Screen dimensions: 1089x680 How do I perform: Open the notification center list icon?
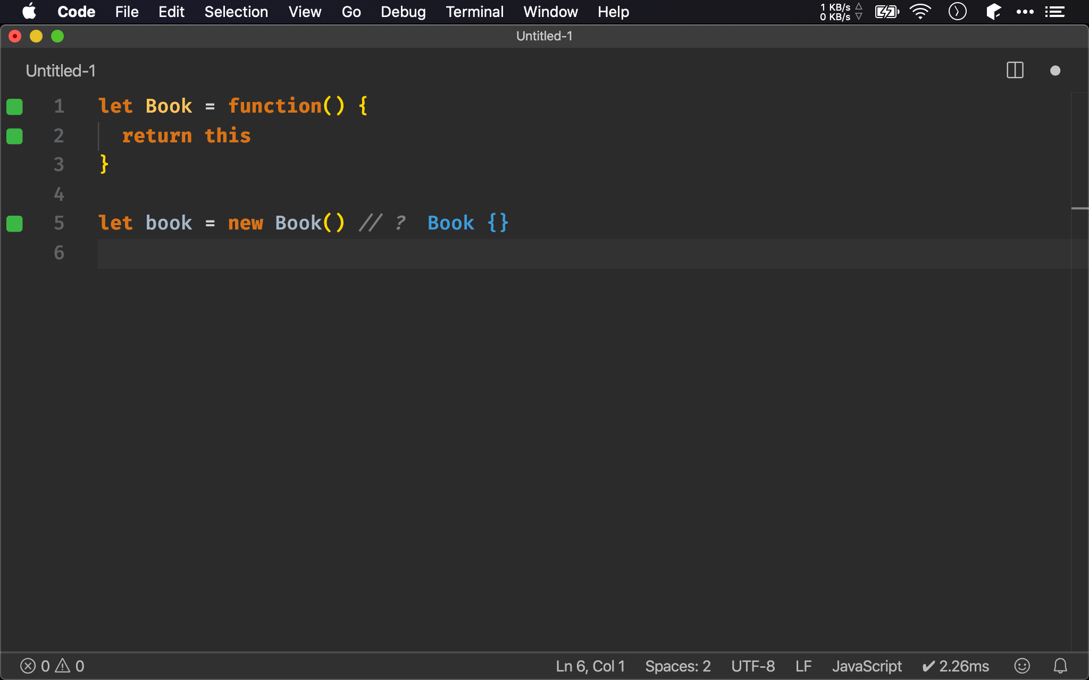click(1054, 12)
